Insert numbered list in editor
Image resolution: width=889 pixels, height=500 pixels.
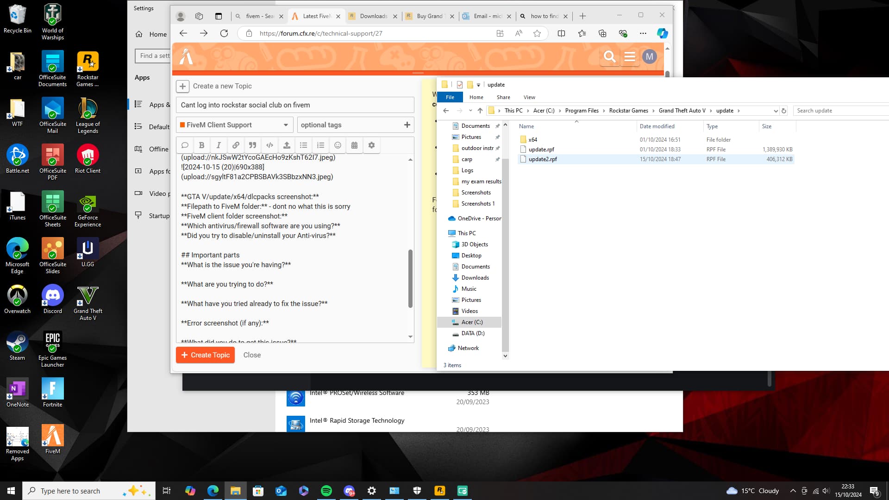[x=320, y=145]
